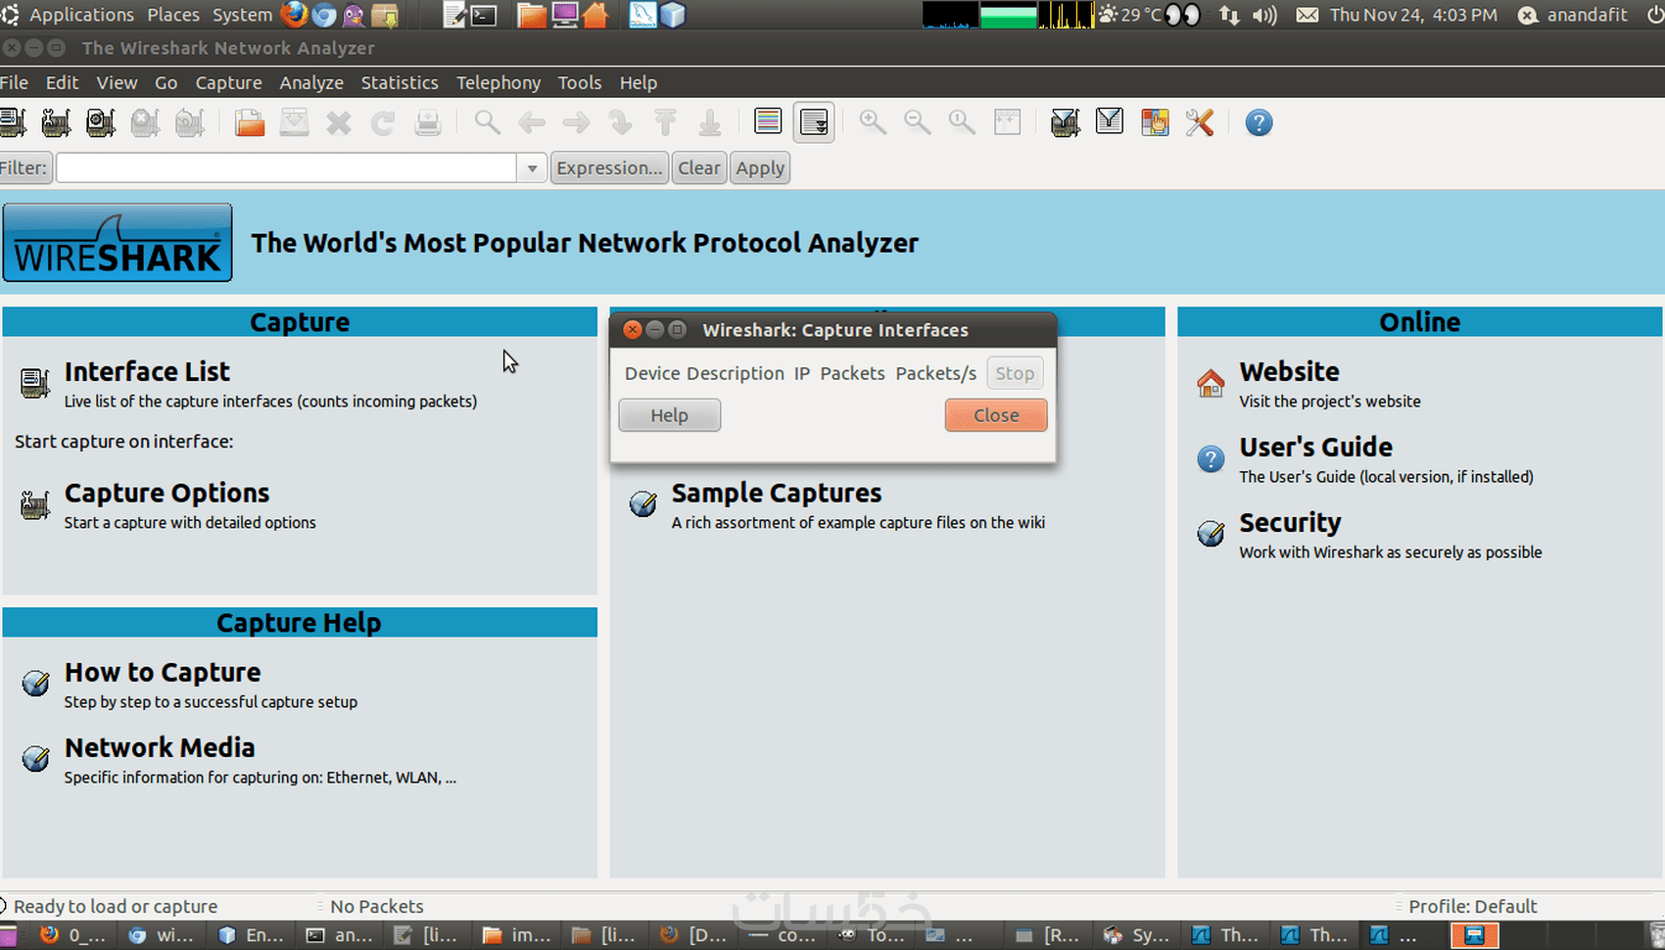The image size is (1665, 950).
Task: Click Profile: Default in status bar
Action: tap(1473, 907)
